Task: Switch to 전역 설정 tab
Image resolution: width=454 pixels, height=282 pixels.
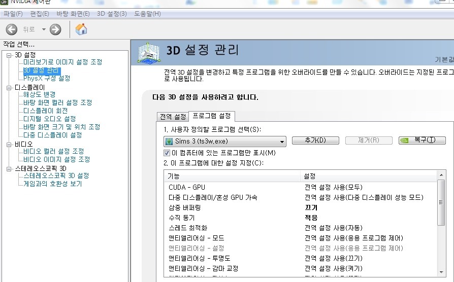Action: [173, 117]
